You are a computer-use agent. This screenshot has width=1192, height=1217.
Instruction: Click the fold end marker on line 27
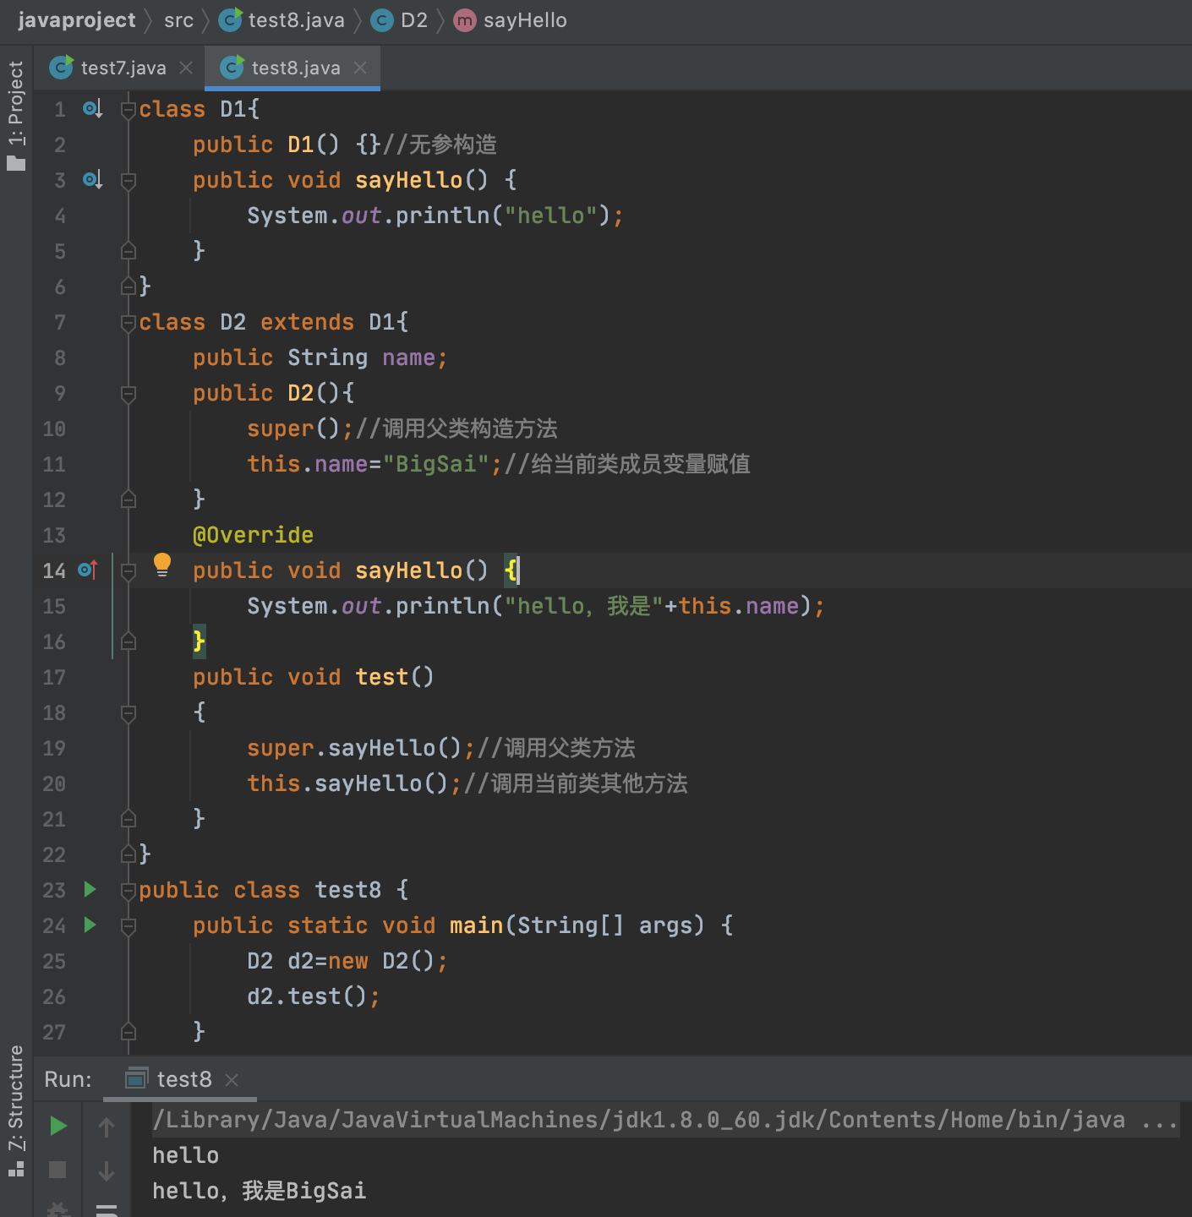coord(128,1032)
